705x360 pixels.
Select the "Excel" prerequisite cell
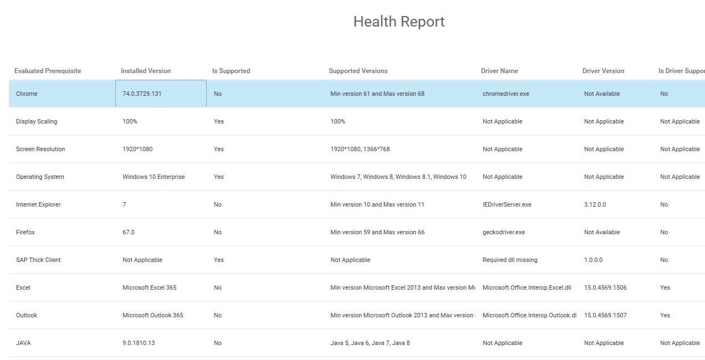tap(23, 287)
